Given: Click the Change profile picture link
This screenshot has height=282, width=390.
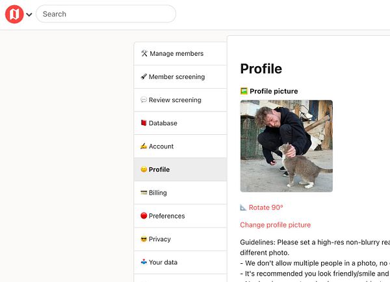Looking at the screenshot, I should pyautogui.click(x=275, y=225).
